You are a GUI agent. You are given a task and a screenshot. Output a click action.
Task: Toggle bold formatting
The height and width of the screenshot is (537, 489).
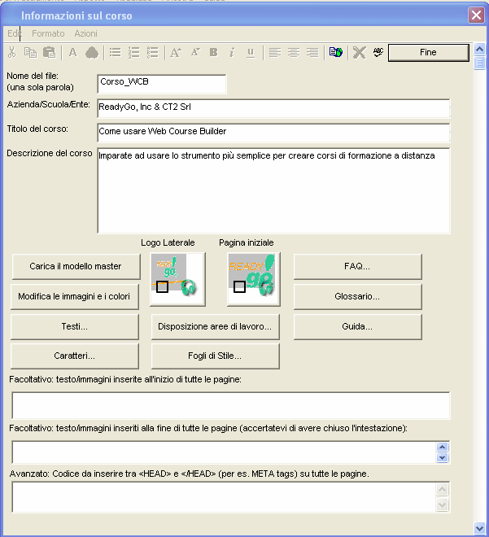(x=214, y=52)
